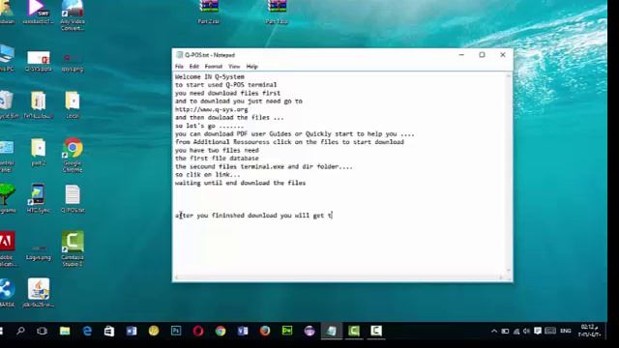Click 'you have two files need' line
The width and height of the screenshot is (619, 348).
click(x=217, y=151)
